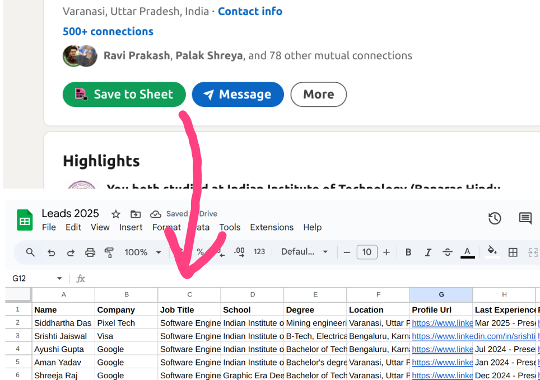Screen dimensions: 540x380
Task: Open the 123 number format dropdown
Action: coord(259,252)
